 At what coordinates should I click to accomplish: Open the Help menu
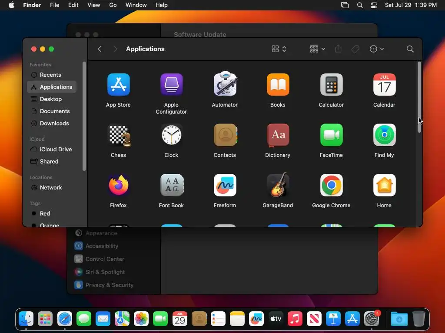162,5
